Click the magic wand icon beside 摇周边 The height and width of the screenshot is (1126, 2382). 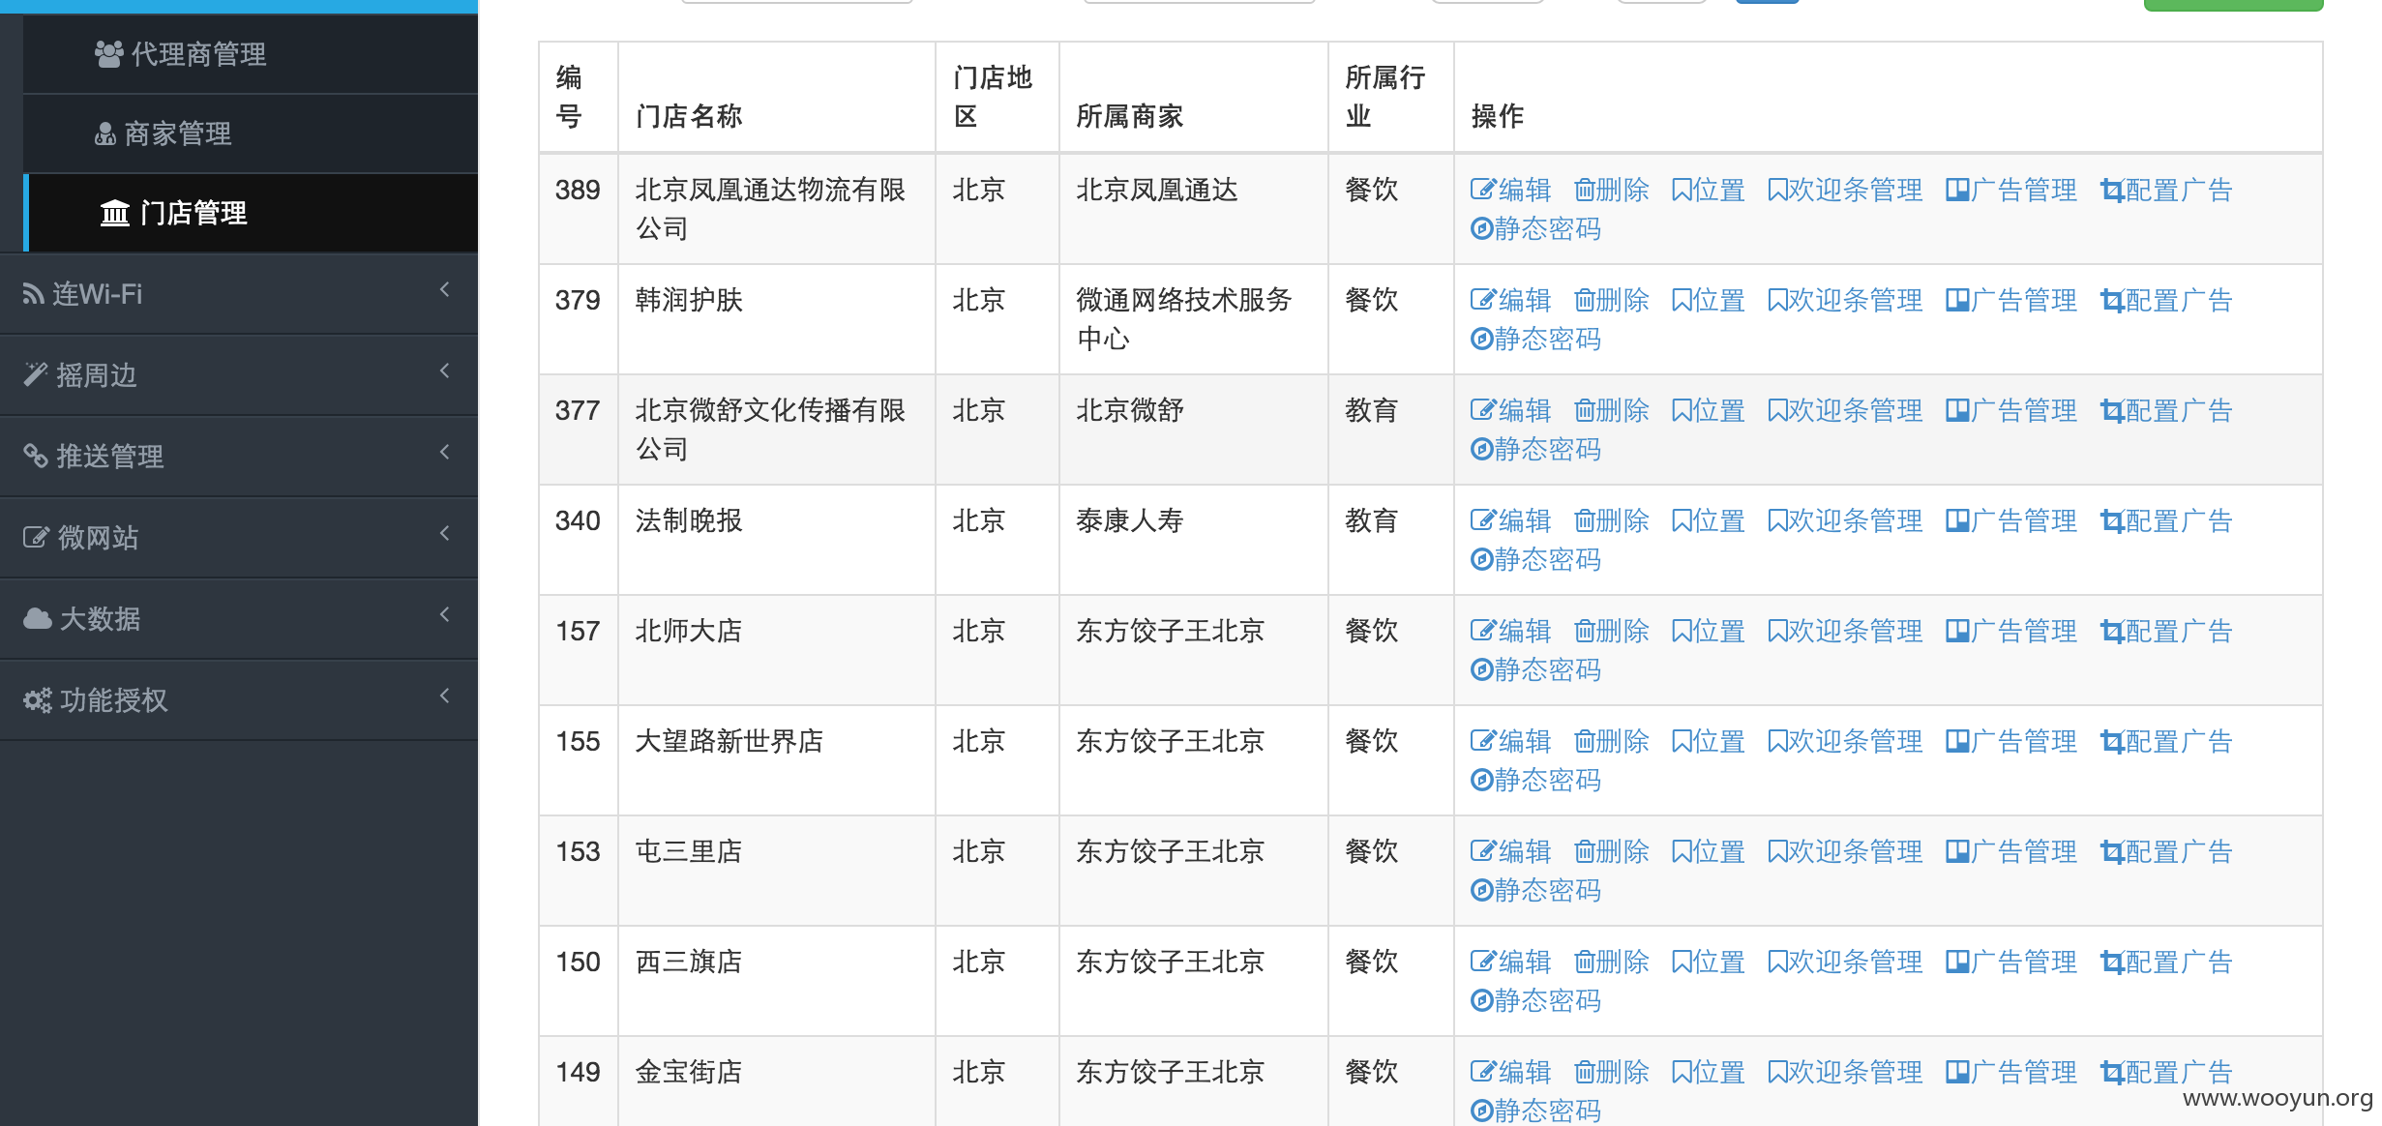[x=36, y=374]
